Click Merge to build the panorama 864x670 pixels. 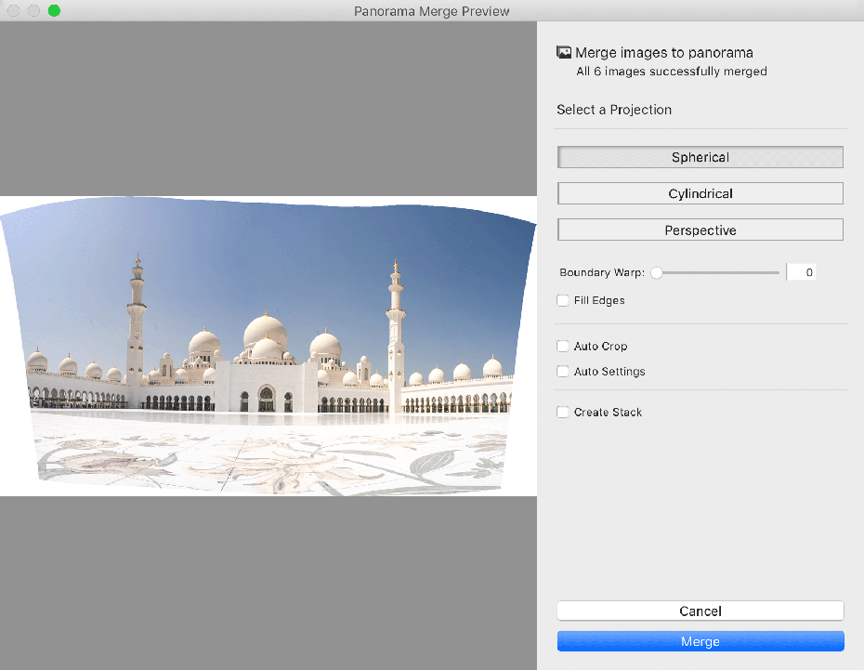pos(700,641)
